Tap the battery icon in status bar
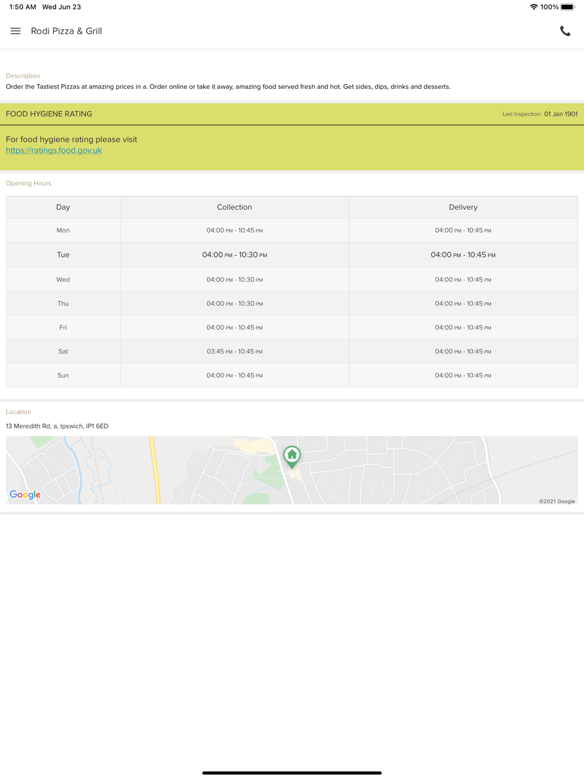The image size is (584, 779). (x=568, y=7)
